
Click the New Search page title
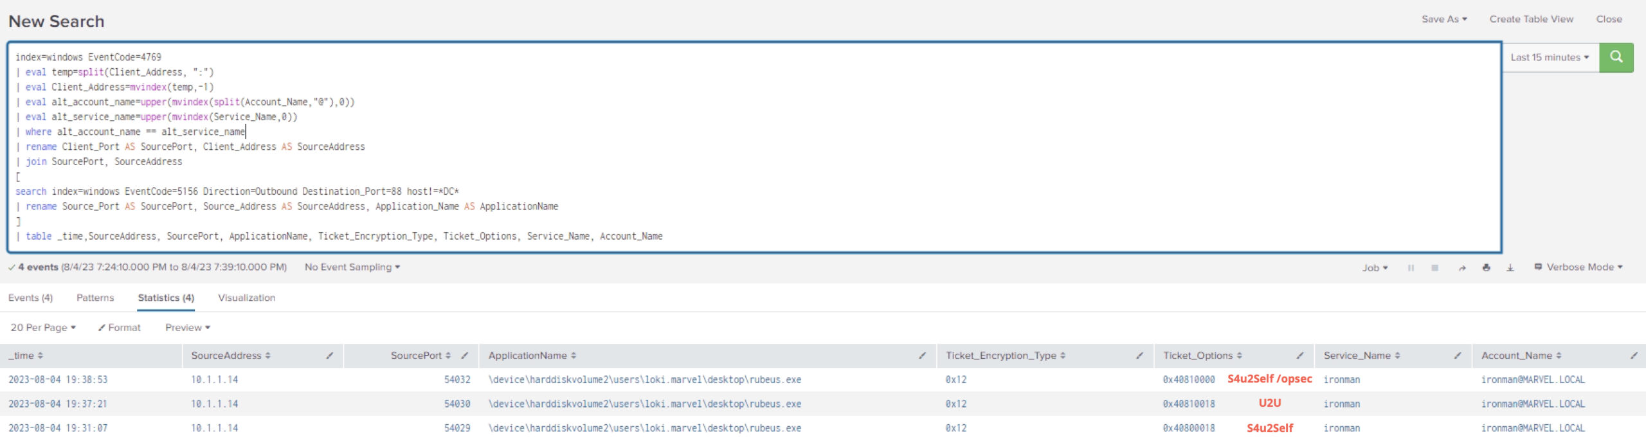coord(57,21)
